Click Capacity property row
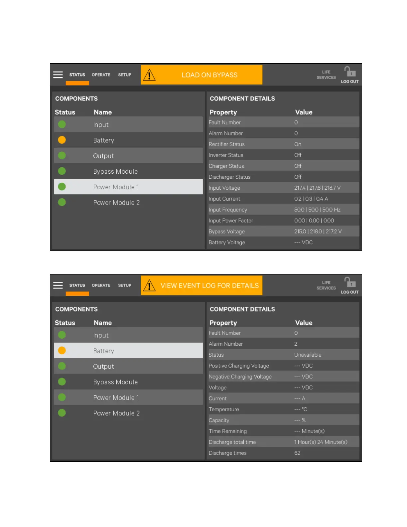Image resolution: width=407 pixels, height=527 pixels. click(283, 420)
